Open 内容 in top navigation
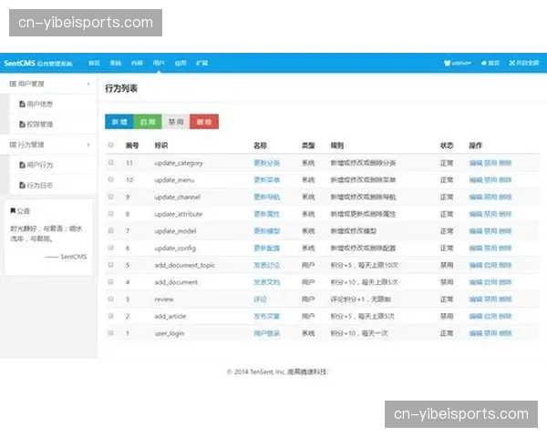Viewport: 547px width, 437px height. click(137, 63)
